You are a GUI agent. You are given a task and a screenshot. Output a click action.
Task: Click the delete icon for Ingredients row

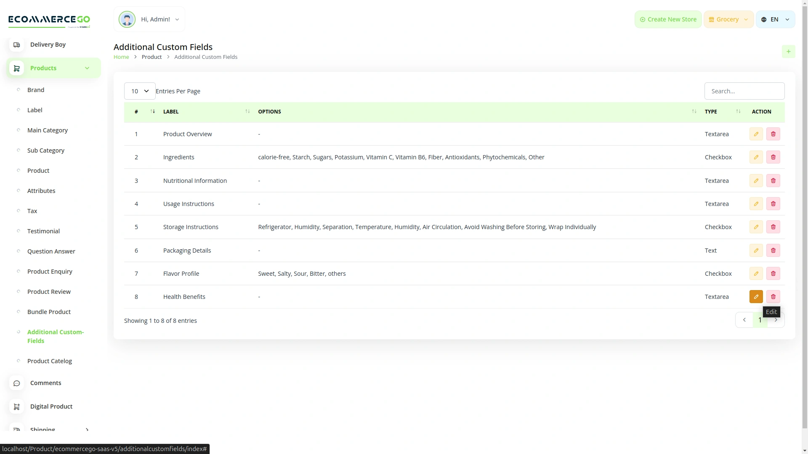(773, 157)
